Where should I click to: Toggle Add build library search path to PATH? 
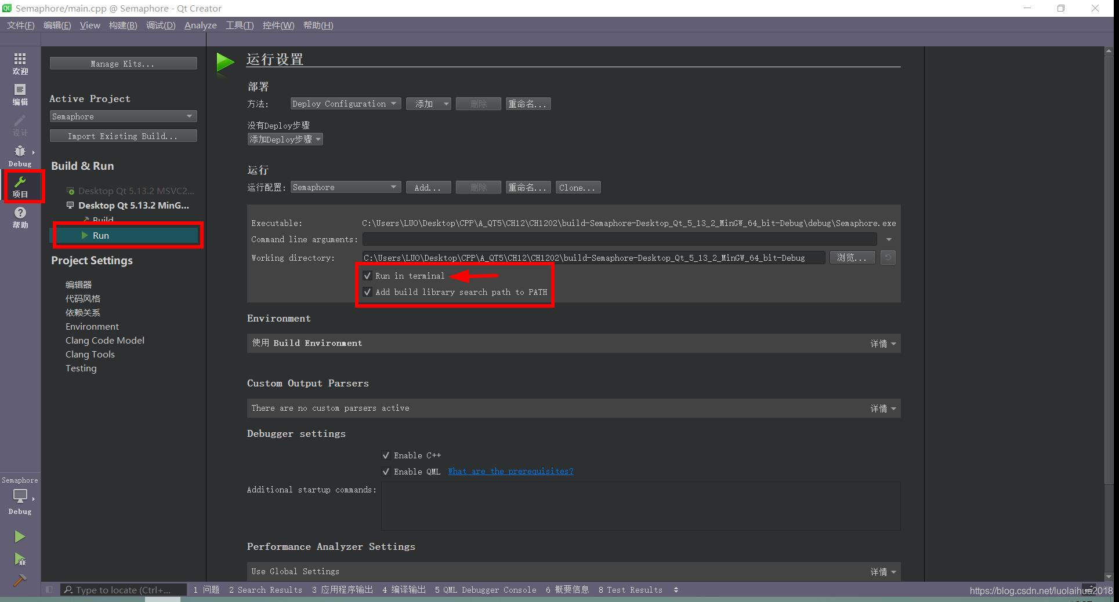[x=367, y=292]
